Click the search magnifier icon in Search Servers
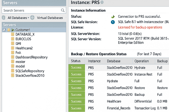 (63, 10)
